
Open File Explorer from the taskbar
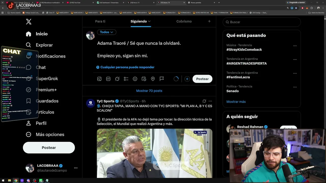[x=9, y=181]
